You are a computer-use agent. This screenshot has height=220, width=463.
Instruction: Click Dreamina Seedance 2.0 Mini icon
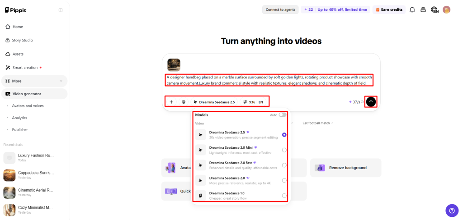(200, 150)
